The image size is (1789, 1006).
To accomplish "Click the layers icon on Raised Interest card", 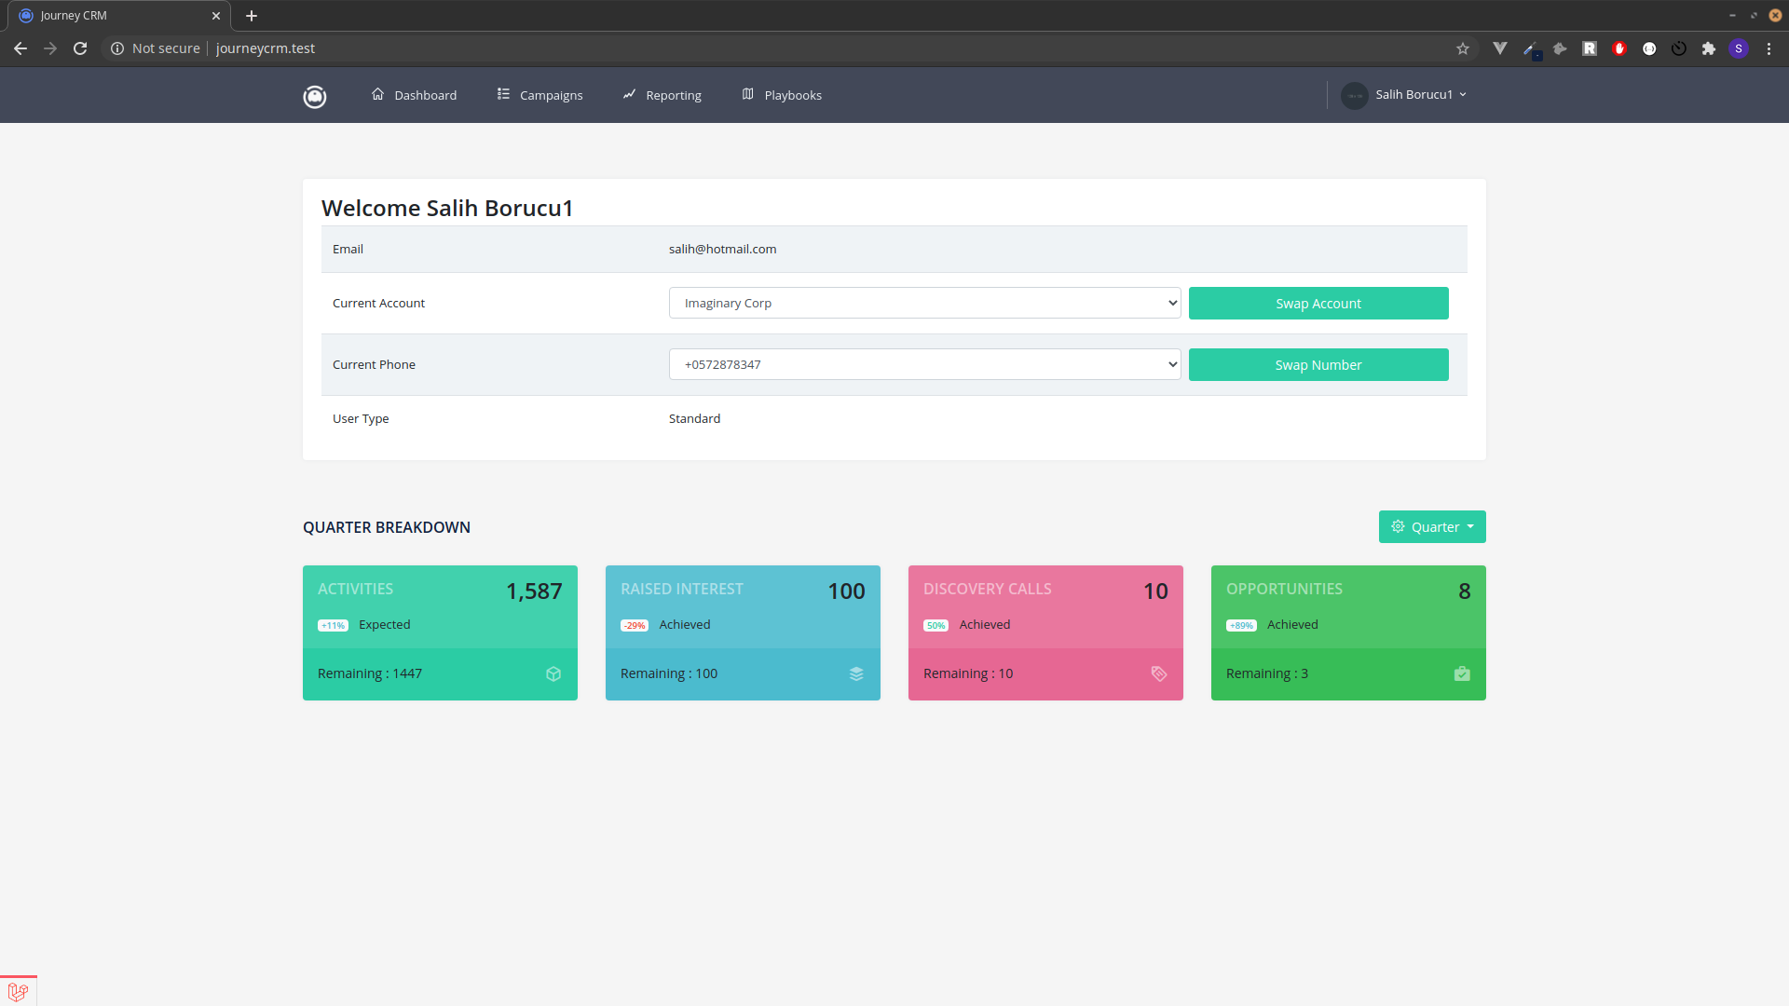I will [856, 673].
